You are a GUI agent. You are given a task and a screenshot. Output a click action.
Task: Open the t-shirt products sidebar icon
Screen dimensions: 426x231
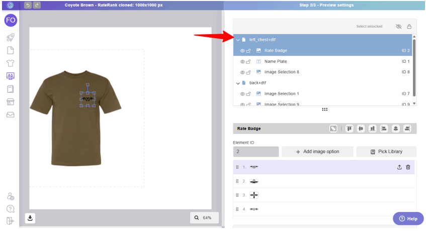[x=10, y=63]
